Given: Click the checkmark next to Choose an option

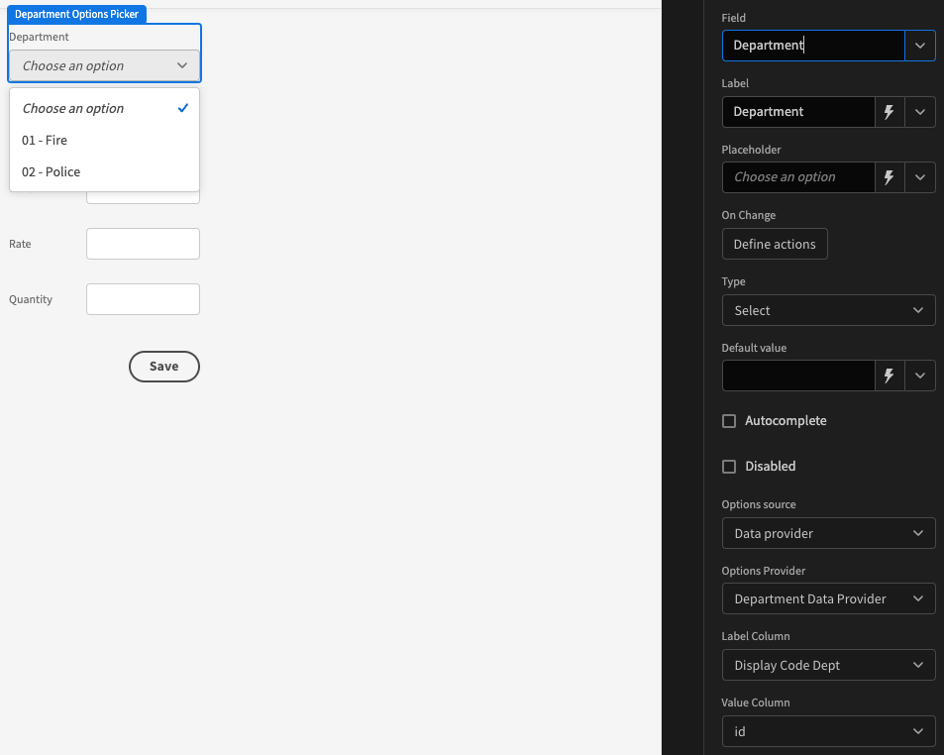Looking at the screenshot, I should pyautogui.click(x=182, y=108).
